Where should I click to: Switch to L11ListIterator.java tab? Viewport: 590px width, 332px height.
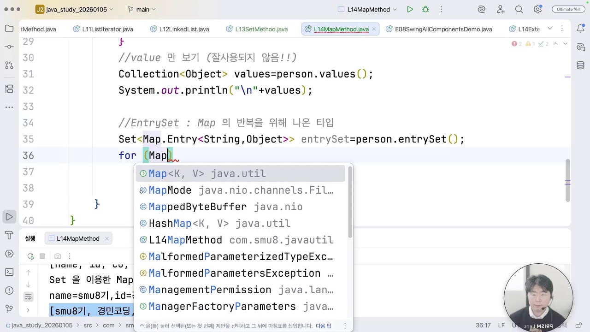click(x=103, y=29)
